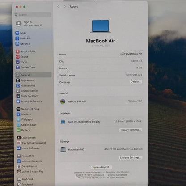Viewport: 186px width, 186px height.
Task: Click the "Apple M2" chip value
Action: click(136, 61)
